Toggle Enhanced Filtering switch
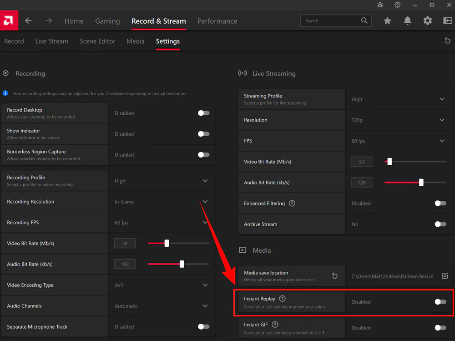 point(440,204)
